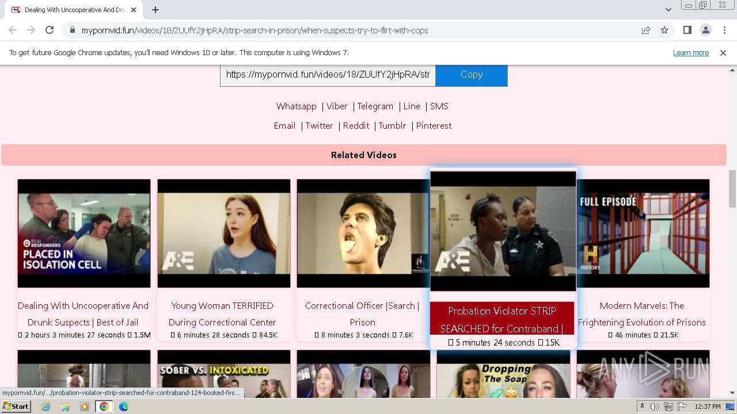Open the network tray icon
737x414 pixels.
point(668,407)
